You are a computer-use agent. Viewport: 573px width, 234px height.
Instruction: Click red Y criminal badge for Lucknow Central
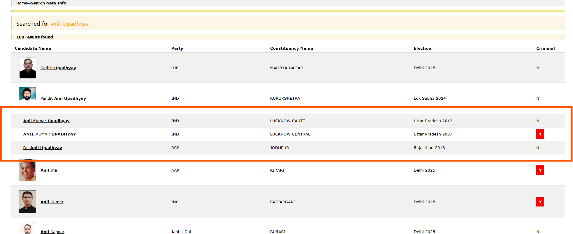coord(540,134)
